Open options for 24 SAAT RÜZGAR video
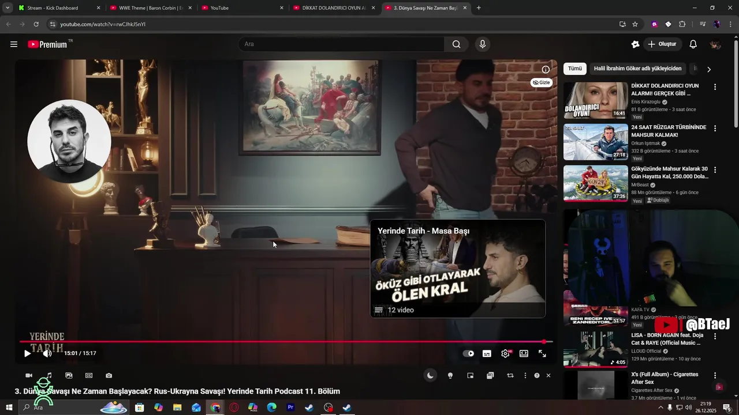Image resolution: width=739 pixels, height=415 pixels. [715, 129]
